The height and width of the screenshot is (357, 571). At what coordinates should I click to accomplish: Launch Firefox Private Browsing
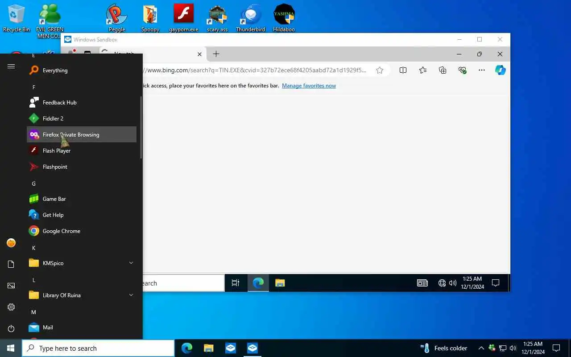82,135
